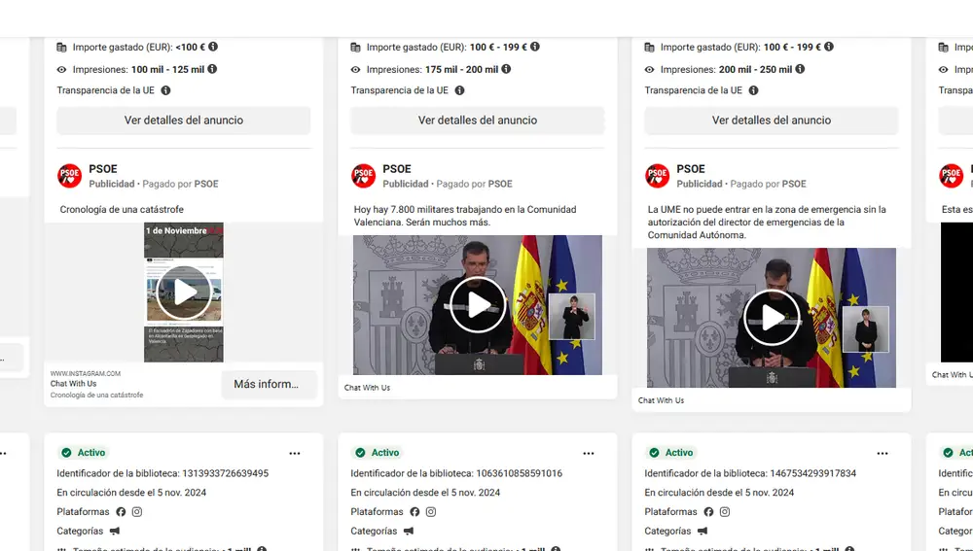Screen dimensions: 973x551
Task: Click 'Pagado por PSOE' on '7.800 militares' ad
Action: pyautogui.click(x=474, y=184)
